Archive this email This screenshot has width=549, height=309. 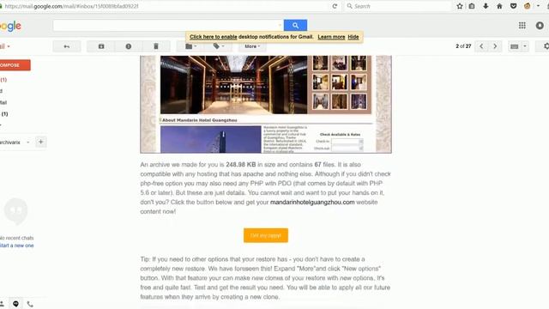pyautogui.click(x=101, y=46)
